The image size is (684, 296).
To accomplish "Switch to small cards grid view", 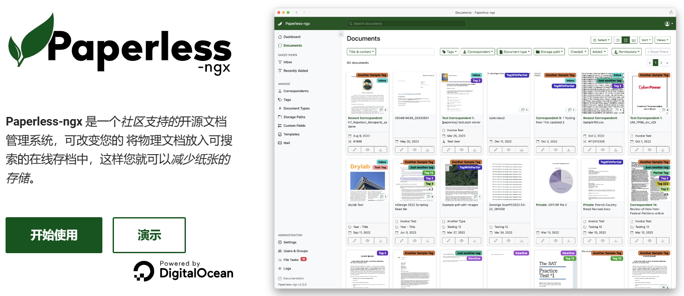I will pyautogui.click(x=626, y=40).
